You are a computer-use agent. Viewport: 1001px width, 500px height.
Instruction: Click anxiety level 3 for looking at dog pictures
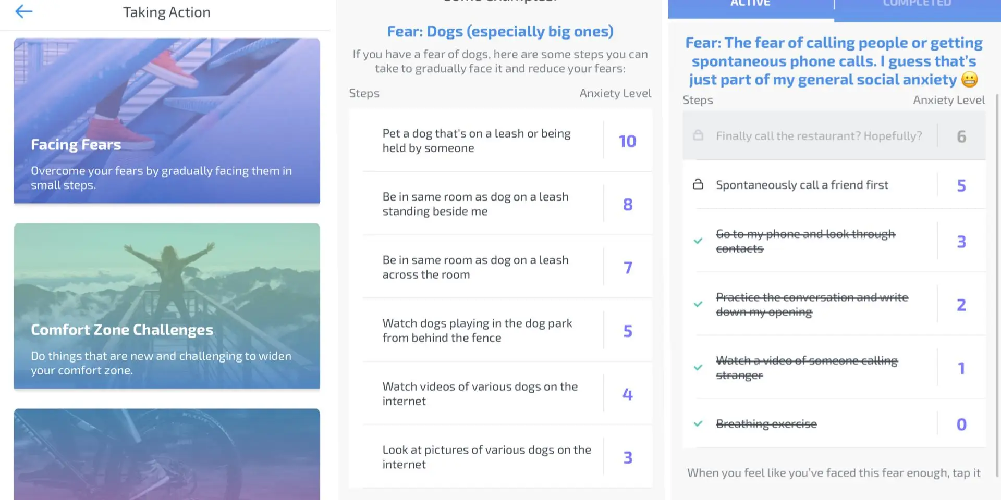628,457
